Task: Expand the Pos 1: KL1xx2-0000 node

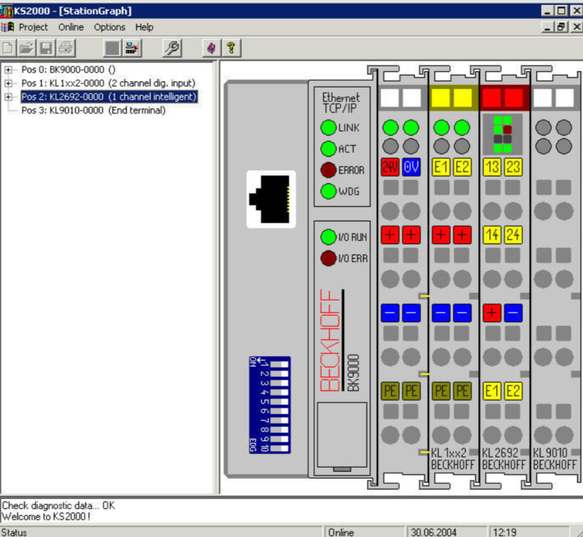Action: click(x=7, y=84)
